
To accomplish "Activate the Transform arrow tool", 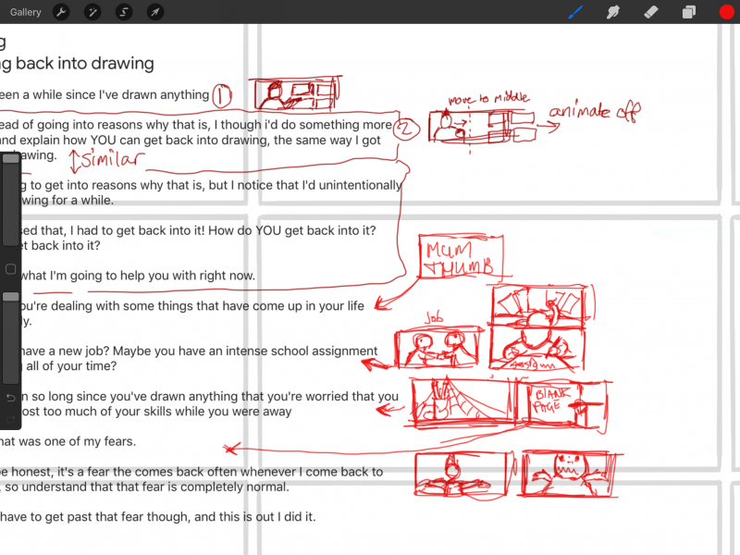I will pos(155,12).
